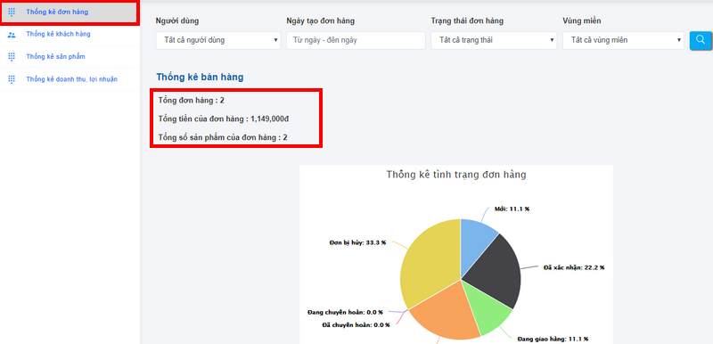
Task: Go to Thống kê khách hàng page
Action: [58, 34]
